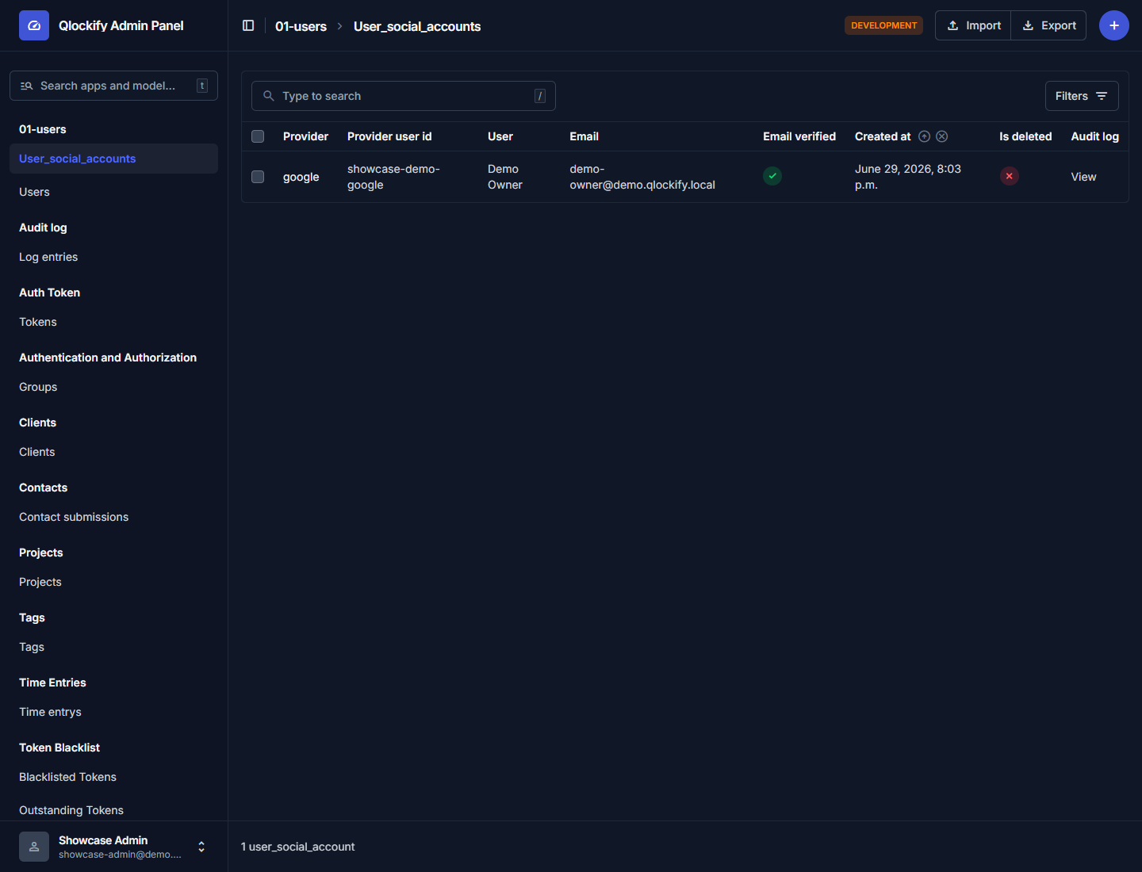Click the magnifier icon in the table search
1142x872 pixels.
tap(269, 96)
